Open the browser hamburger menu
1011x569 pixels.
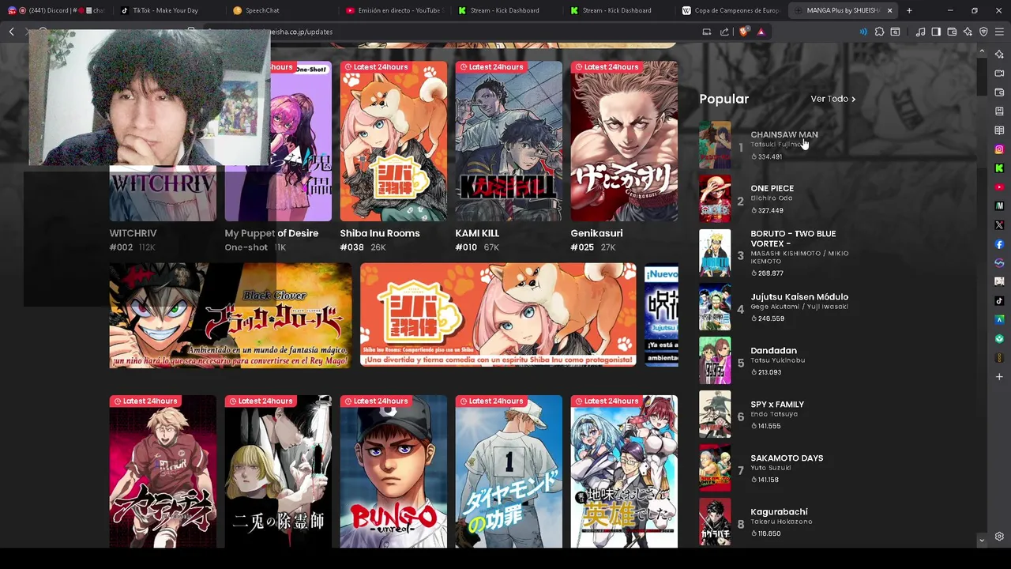tap(999, 32)
